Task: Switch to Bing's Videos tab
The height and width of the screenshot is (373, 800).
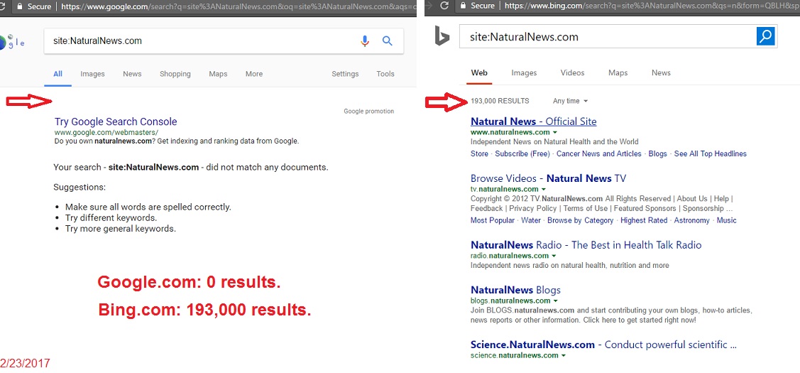Action: click(572, 72)
